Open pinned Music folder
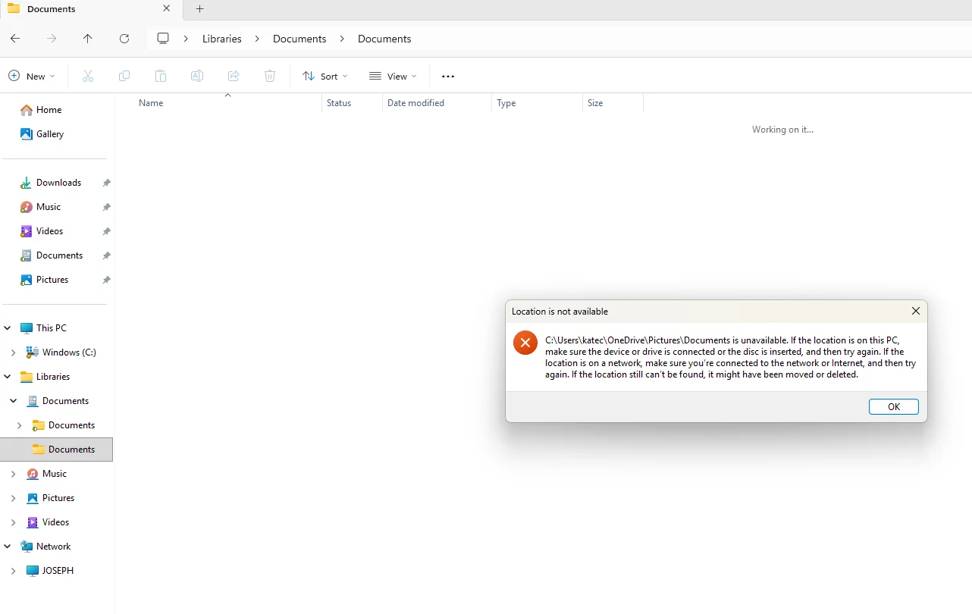The image size is (972, 614). click(49, 207)
